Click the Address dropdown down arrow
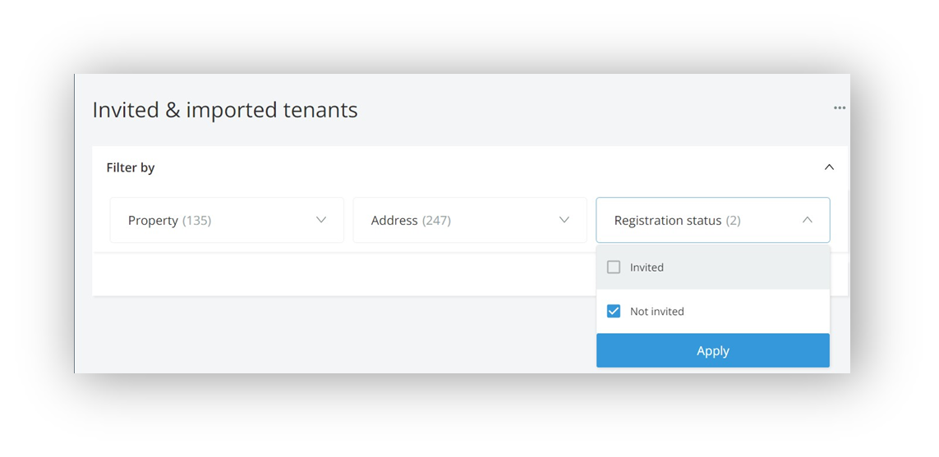This screenshot has width=939, height=457. [x=564, y=220]
